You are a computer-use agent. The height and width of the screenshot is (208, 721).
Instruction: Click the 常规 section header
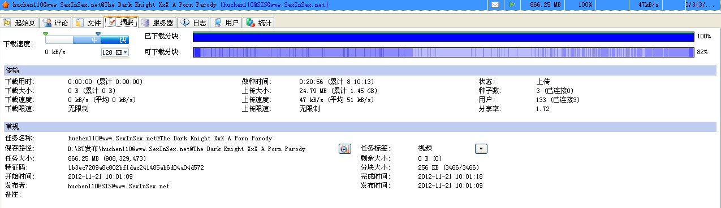click(x=360, y=127)
